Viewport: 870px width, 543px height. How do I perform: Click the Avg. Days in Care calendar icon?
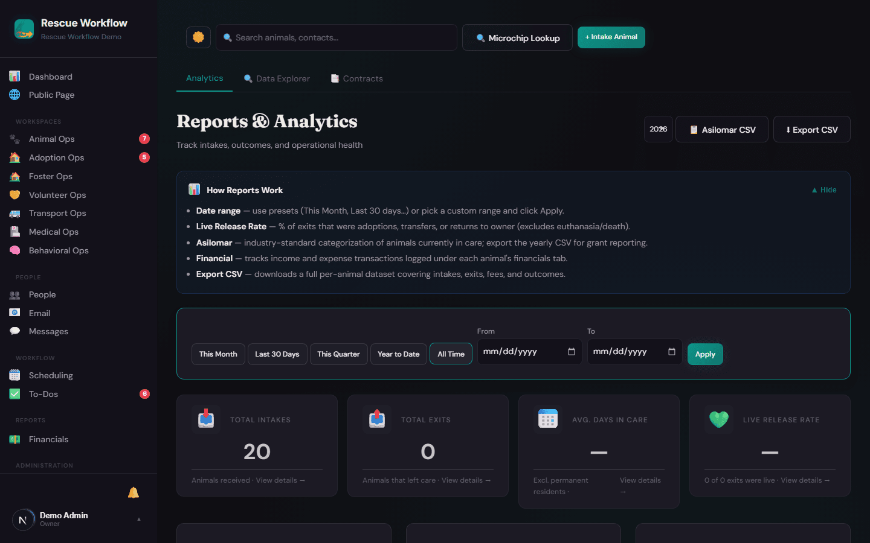pos(548,419)
